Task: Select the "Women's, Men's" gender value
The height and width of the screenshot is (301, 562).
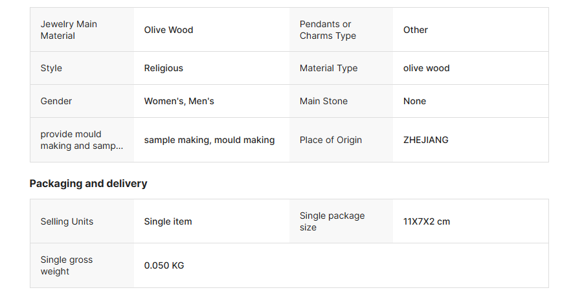Action: pyautogui.click(x=179, y=101)
